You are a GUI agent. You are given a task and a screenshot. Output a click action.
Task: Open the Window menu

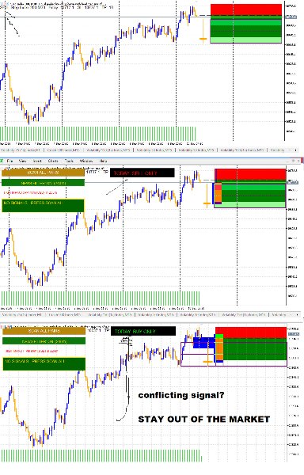pyautogui.click(x=86, y=161)
